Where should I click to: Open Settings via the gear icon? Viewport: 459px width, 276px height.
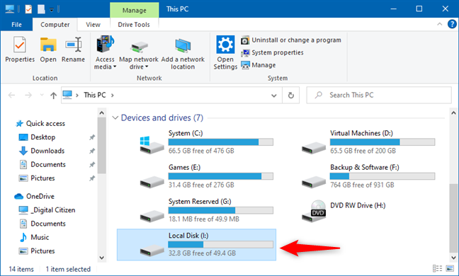coord(225,52)
